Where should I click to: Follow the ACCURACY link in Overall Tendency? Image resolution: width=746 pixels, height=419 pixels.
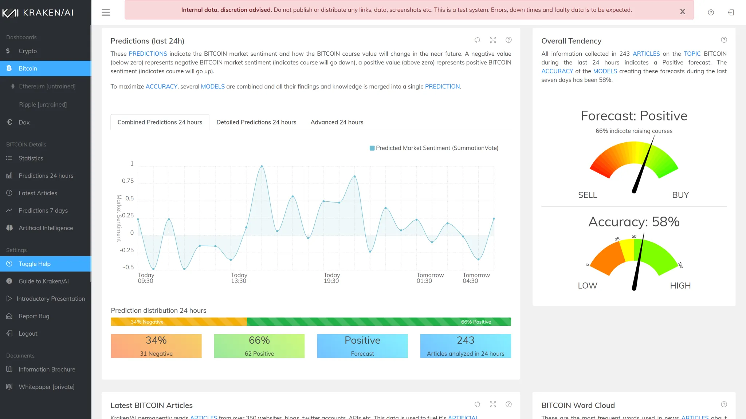point(557,71)
